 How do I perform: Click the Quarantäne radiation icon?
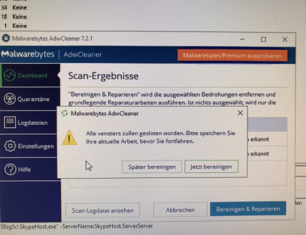pyautogui.click(x=10, y=99)
